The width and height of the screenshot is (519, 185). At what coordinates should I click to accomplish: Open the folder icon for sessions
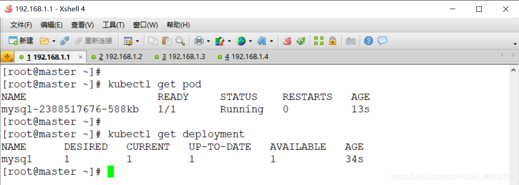tap(45, 41)
